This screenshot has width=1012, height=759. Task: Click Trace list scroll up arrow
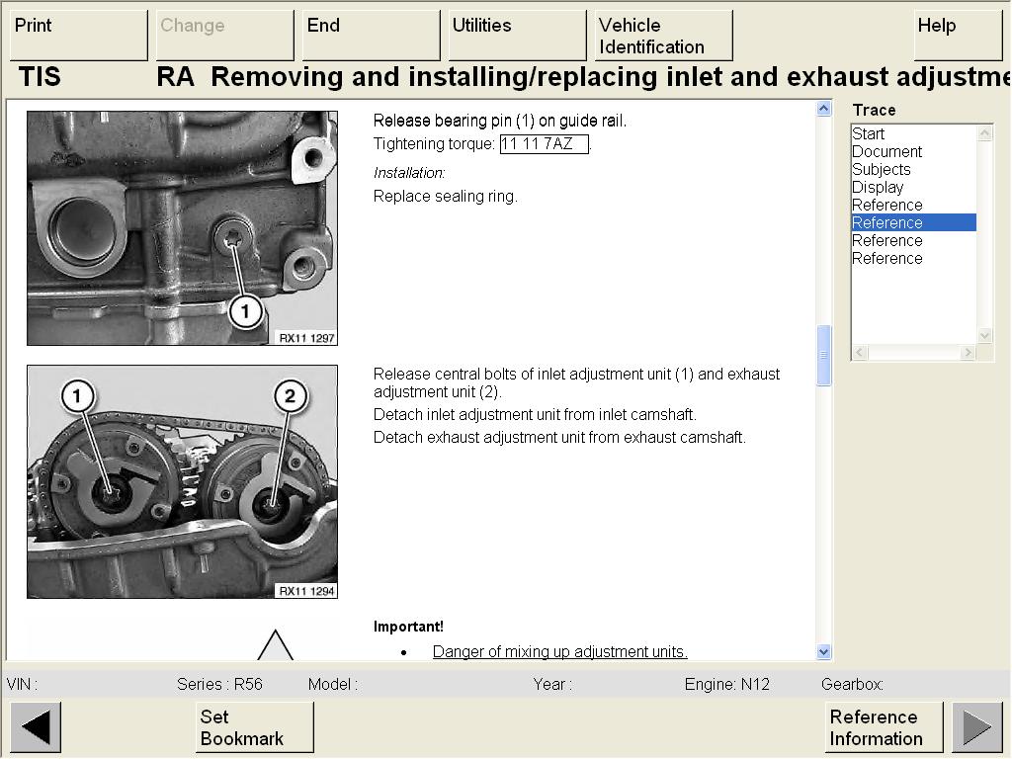[984, 133]
